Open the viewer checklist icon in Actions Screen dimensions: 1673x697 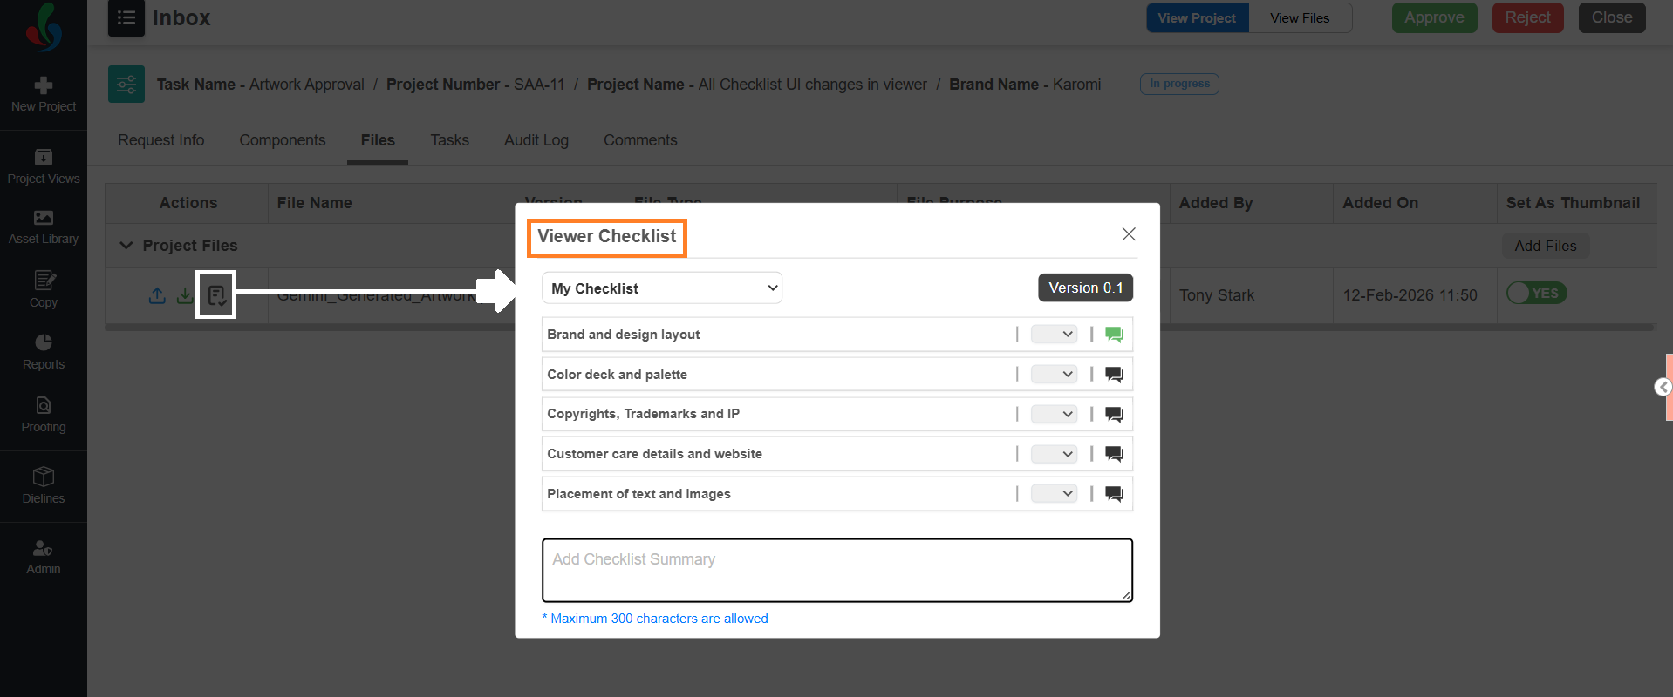[216, 295]
